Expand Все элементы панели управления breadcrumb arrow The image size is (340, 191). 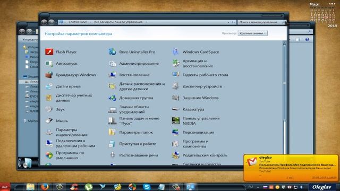pyautogui.click(x=146, y=22)
